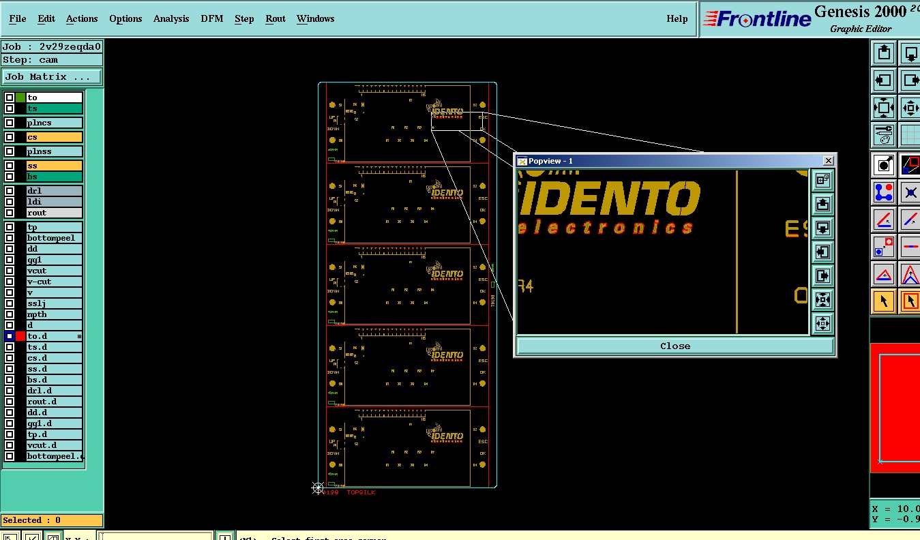Screen dimensions: 920x540
Task: Toggle display checkbox for layer 'to'
Action: tap(10, 97)
